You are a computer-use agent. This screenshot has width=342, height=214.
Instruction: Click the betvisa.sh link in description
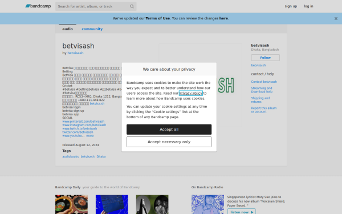97,103
